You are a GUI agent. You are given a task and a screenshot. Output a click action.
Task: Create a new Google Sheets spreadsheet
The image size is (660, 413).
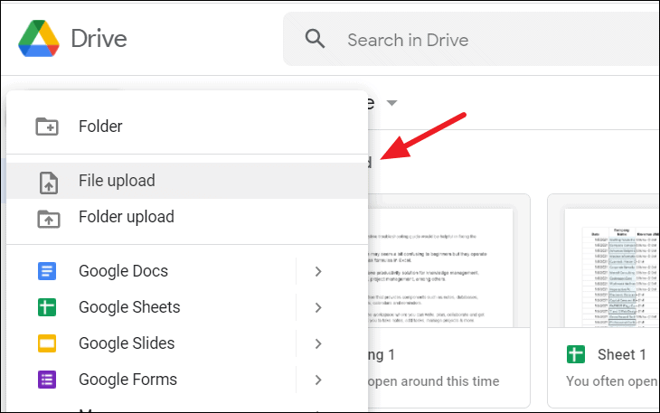pyautogui.click(x=152, y=307)
